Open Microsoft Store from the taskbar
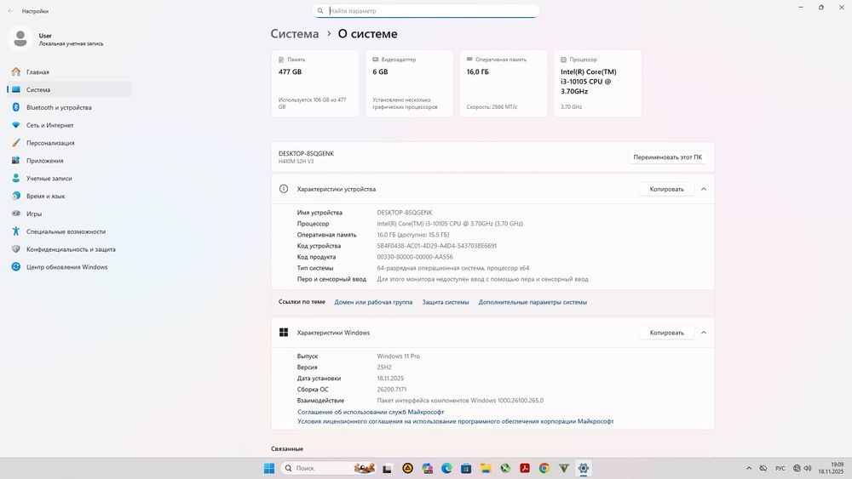Screen dimensions: 852x479 point(466,468)
